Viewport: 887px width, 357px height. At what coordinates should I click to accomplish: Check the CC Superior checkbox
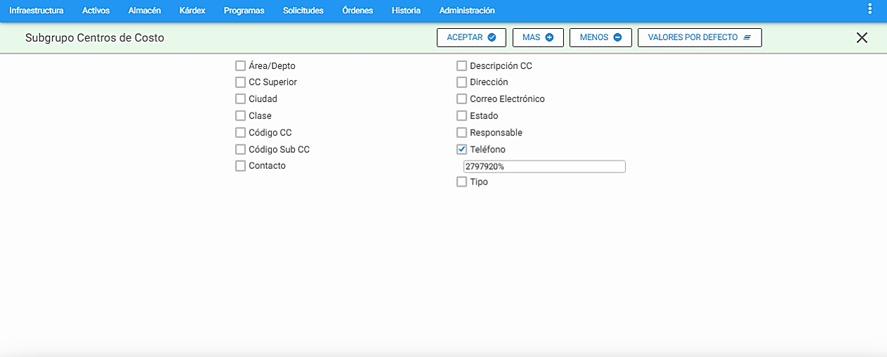(241, 82)
